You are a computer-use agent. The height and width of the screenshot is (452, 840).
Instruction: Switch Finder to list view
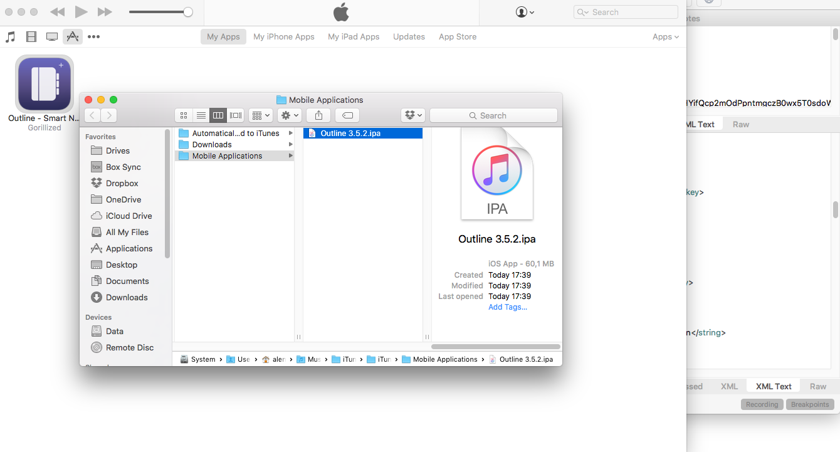pyautogui.click(x=201, y=115)
